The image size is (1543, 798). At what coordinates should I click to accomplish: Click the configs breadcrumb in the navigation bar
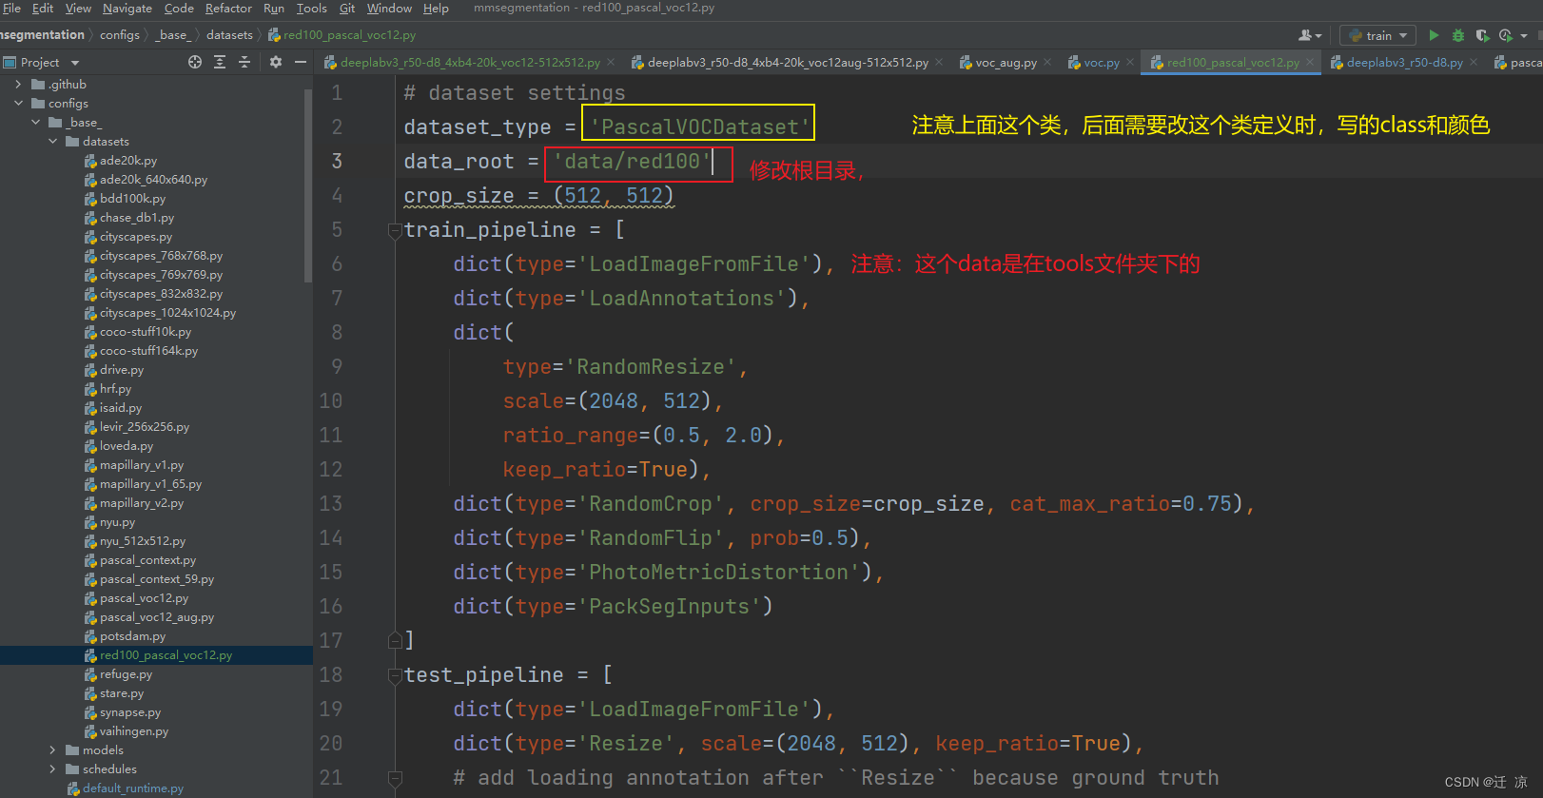click(x=120, y=35)
